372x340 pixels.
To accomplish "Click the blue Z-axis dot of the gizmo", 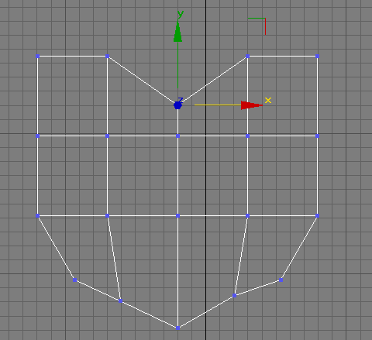I will pos(177,105).
